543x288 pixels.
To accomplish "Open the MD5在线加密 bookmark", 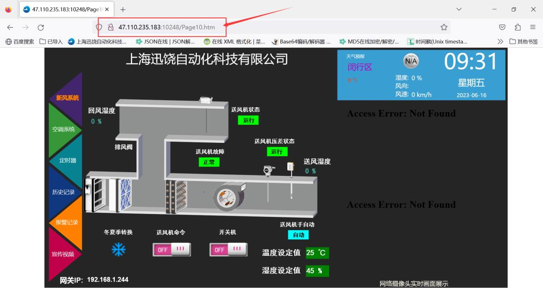I will (369, 41).
